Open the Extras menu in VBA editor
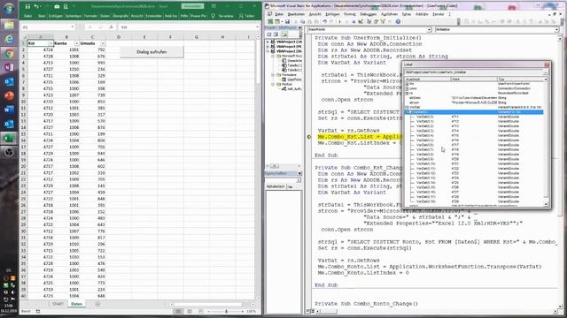Screen dimensions: 567x318 pyautogui.click(x=407, y=14)
